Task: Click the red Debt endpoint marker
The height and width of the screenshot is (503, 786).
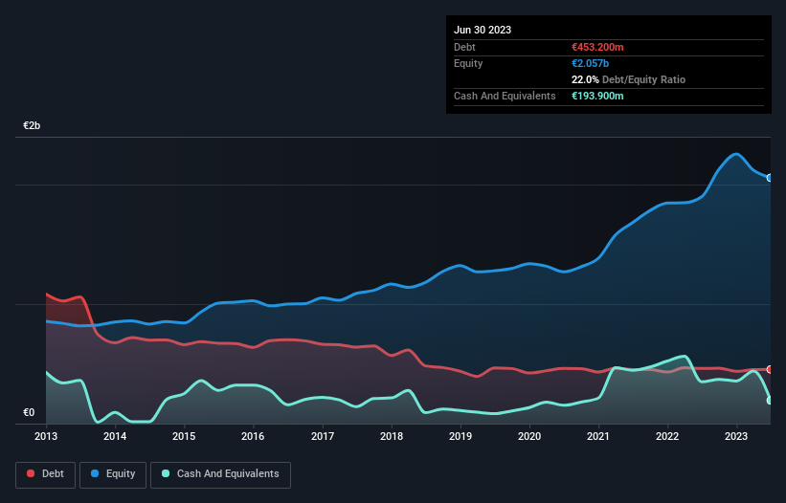Action: tap(770, 369)
